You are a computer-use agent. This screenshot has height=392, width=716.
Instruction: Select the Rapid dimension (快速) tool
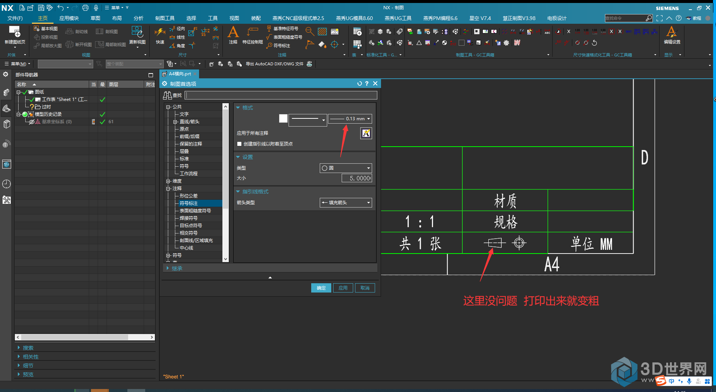(x=160, y=36)
